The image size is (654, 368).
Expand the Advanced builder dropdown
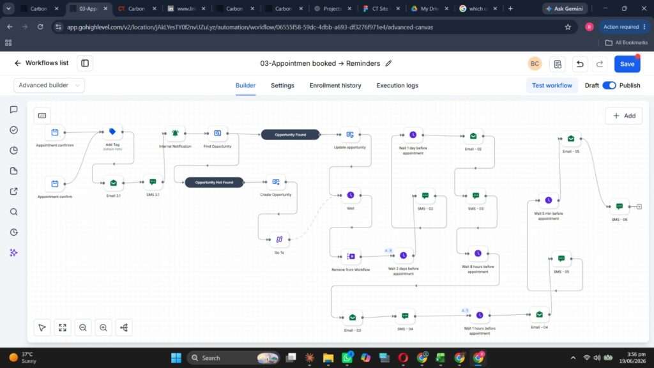tap(49, 85)
